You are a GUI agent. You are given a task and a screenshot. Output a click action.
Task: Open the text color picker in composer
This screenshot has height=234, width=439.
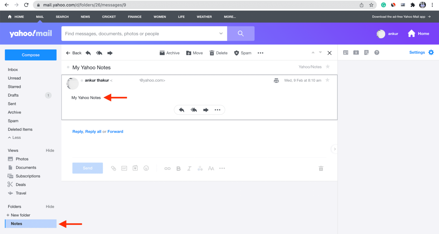[200, 168]
